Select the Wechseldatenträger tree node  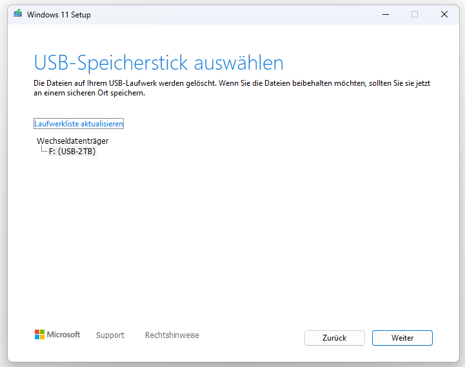72,141
